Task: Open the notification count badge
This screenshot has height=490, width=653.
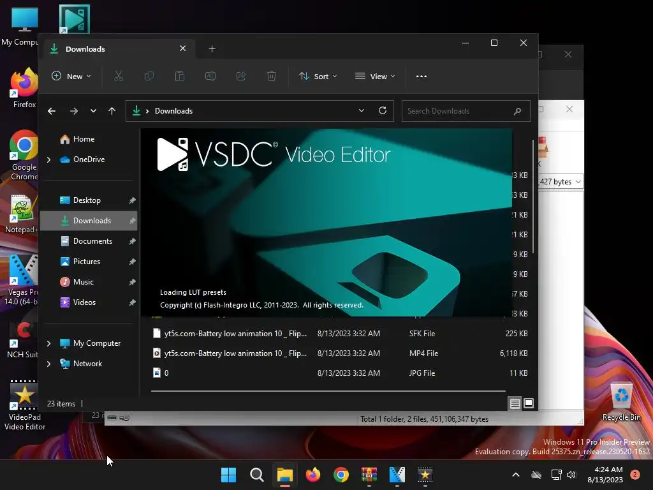Action: (x=635, y=474)
